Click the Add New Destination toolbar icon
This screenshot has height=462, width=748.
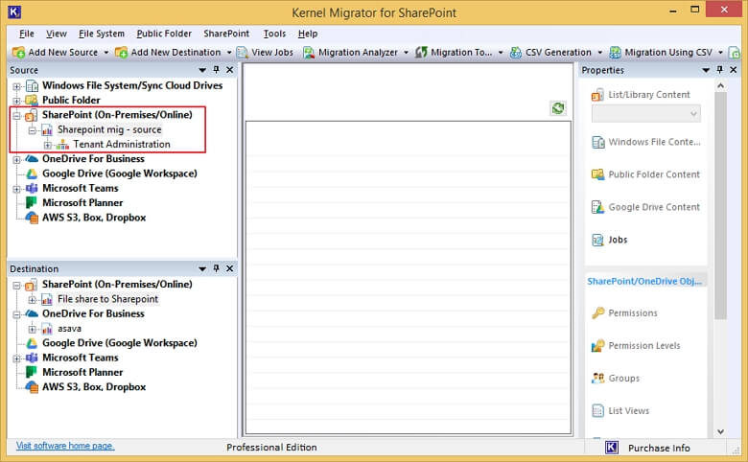point(121,53)
